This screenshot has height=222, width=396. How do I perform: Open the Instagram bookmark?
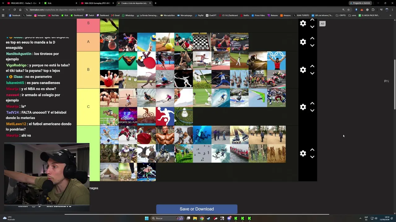click(40, 15)
